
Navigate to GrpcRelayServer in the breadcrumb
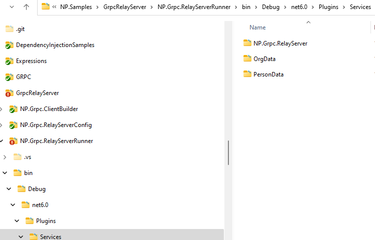click(124, 7)
